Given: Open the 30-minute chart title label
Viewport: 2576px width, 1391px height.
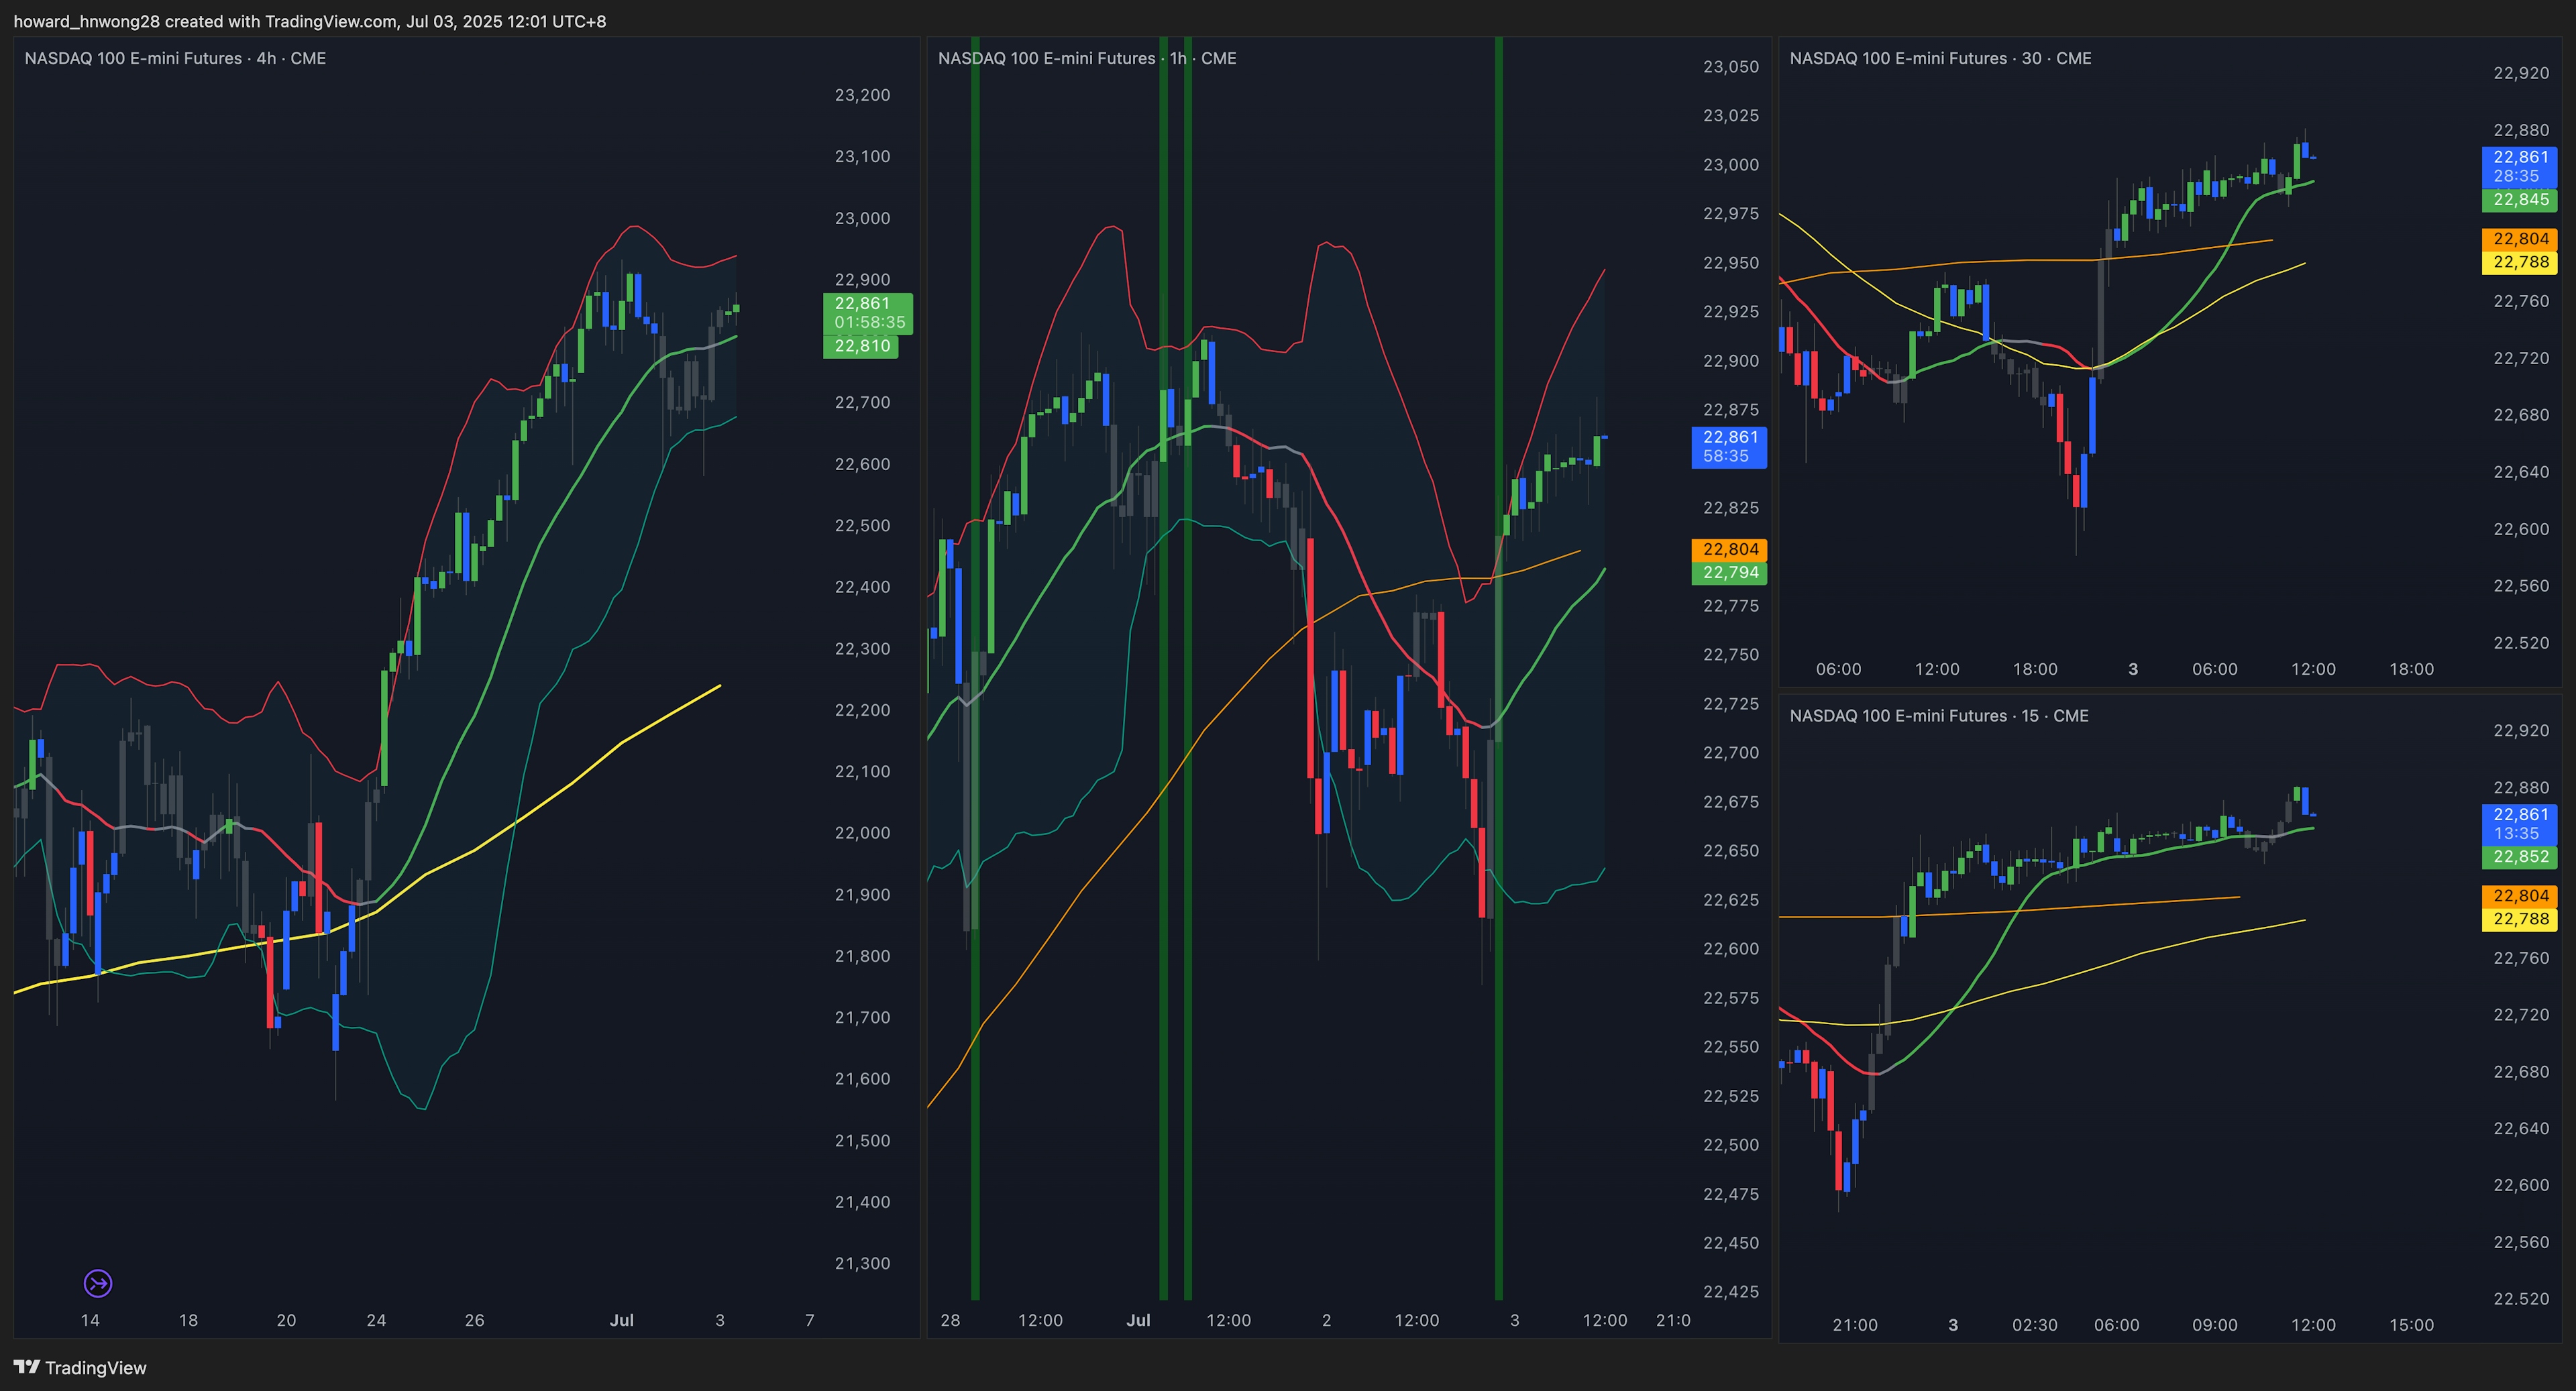Looking at the screenshot, I should 1940,58.
